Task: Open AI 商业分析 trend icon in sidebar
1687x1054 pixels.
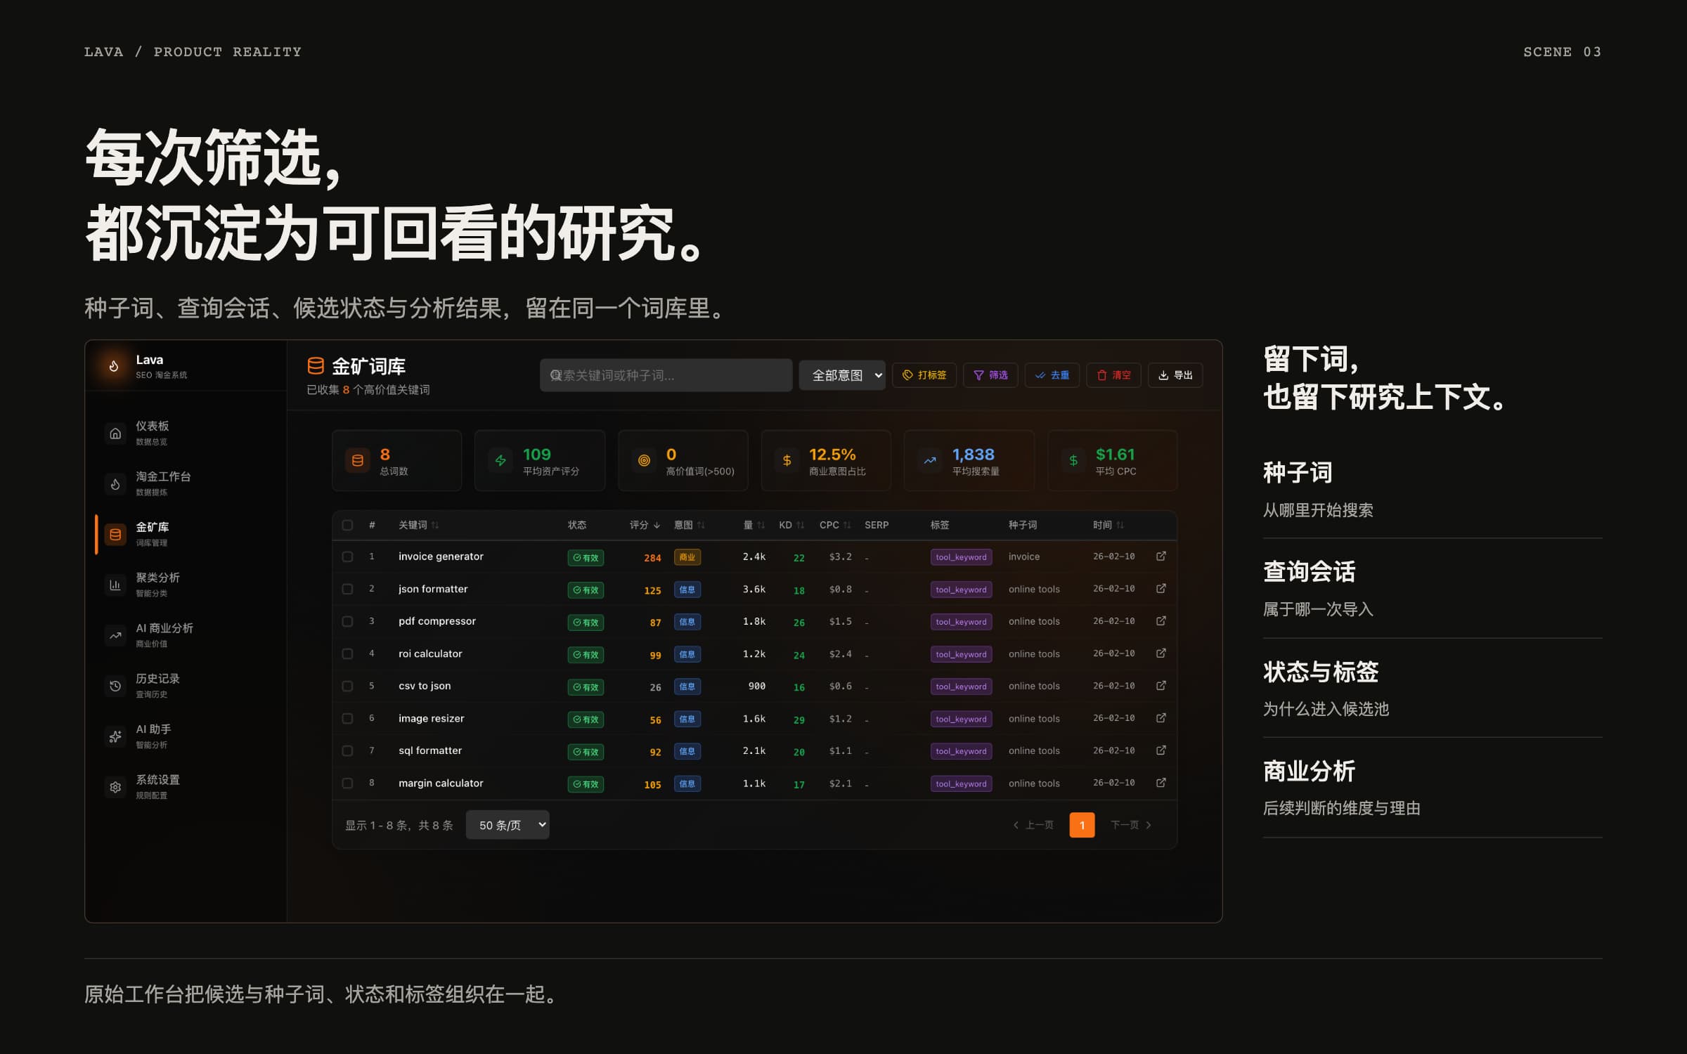Action: tap(115, 636)
